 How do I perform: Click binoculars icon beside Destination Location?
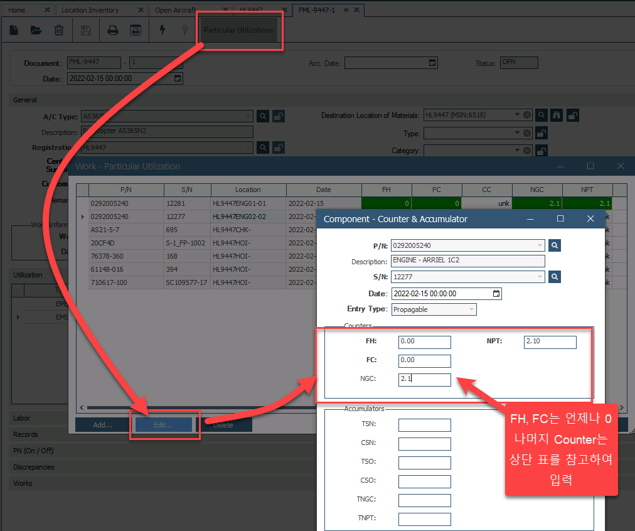555,115
